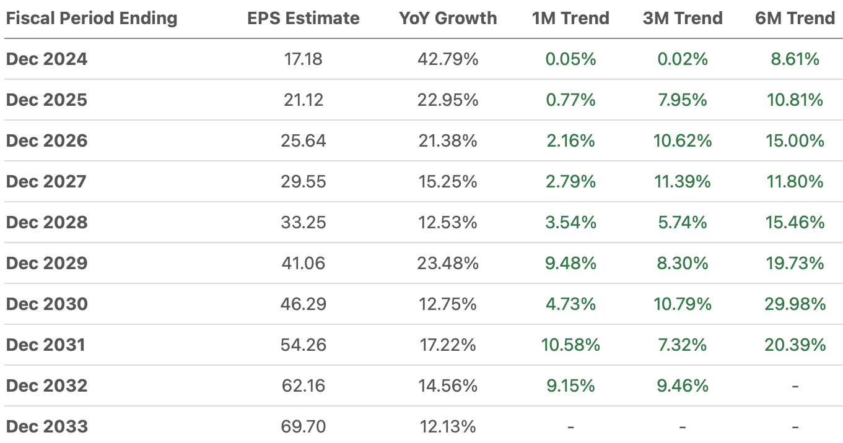The width and height of the screenshot is (843, 443).
Task: Select the Dec 2027 row label
Action: pos(47,182)
